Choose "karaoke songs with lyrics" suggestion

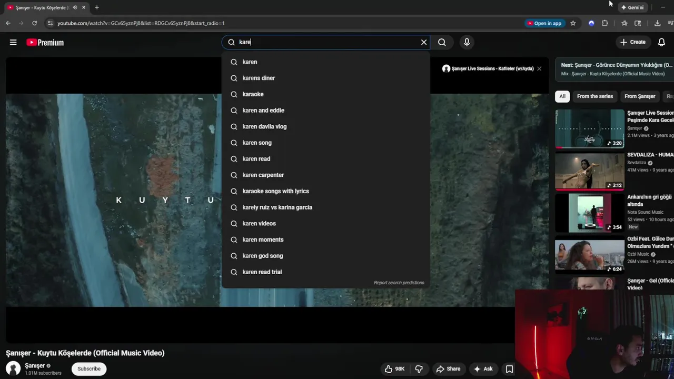326,191
